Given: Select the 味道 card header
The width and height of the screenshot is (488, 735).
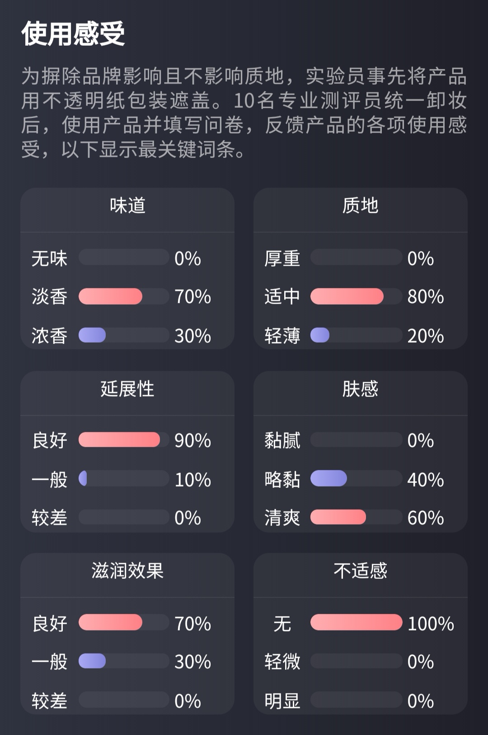Looking at the screenshot, I should 127,206.
